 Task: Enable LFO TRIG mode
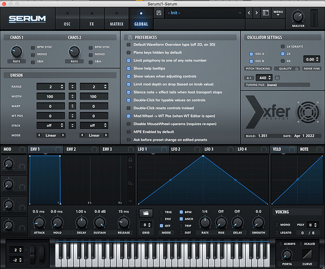coord(162,212)
